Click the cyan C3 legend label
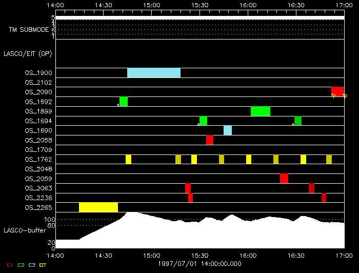Image resolution: width=359 pixels, height=273 pixels. [32, 265]
